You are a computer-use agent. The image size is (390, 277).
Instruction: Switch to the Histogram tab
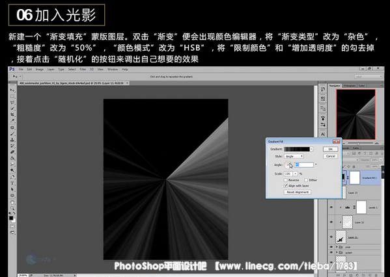click(350, 86)
